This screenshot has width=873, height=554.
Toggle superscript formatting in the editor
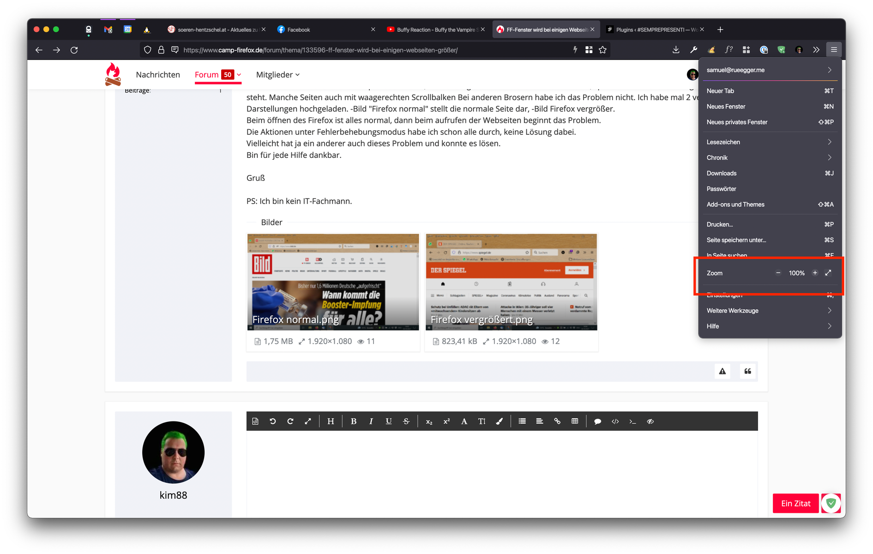coord(446,421)
